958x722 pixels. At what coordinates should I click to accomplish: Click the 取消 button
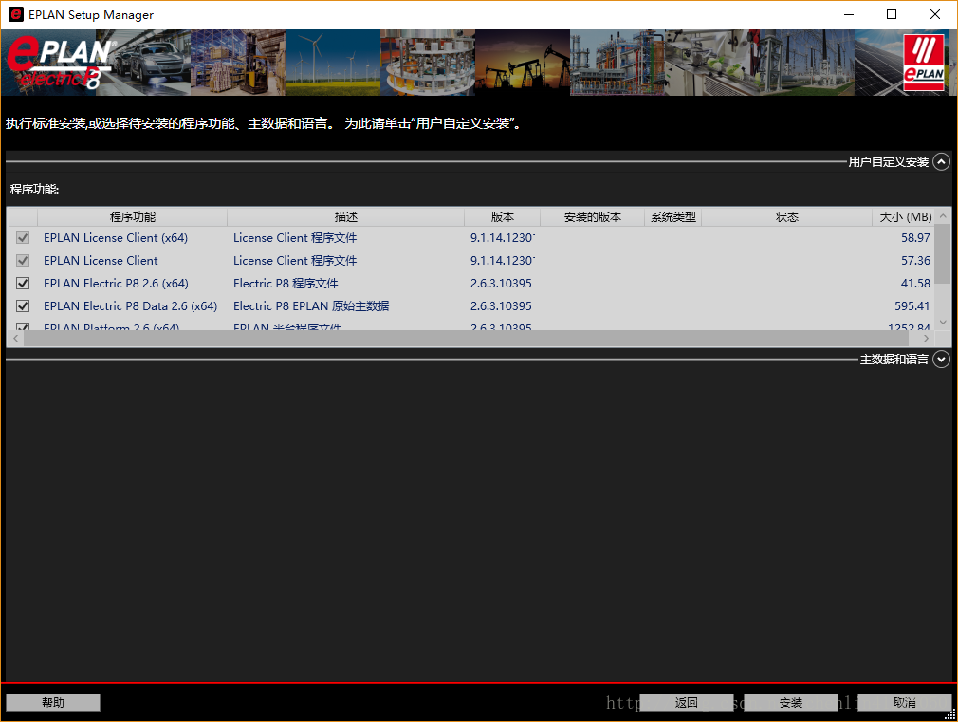click(904, 702)
